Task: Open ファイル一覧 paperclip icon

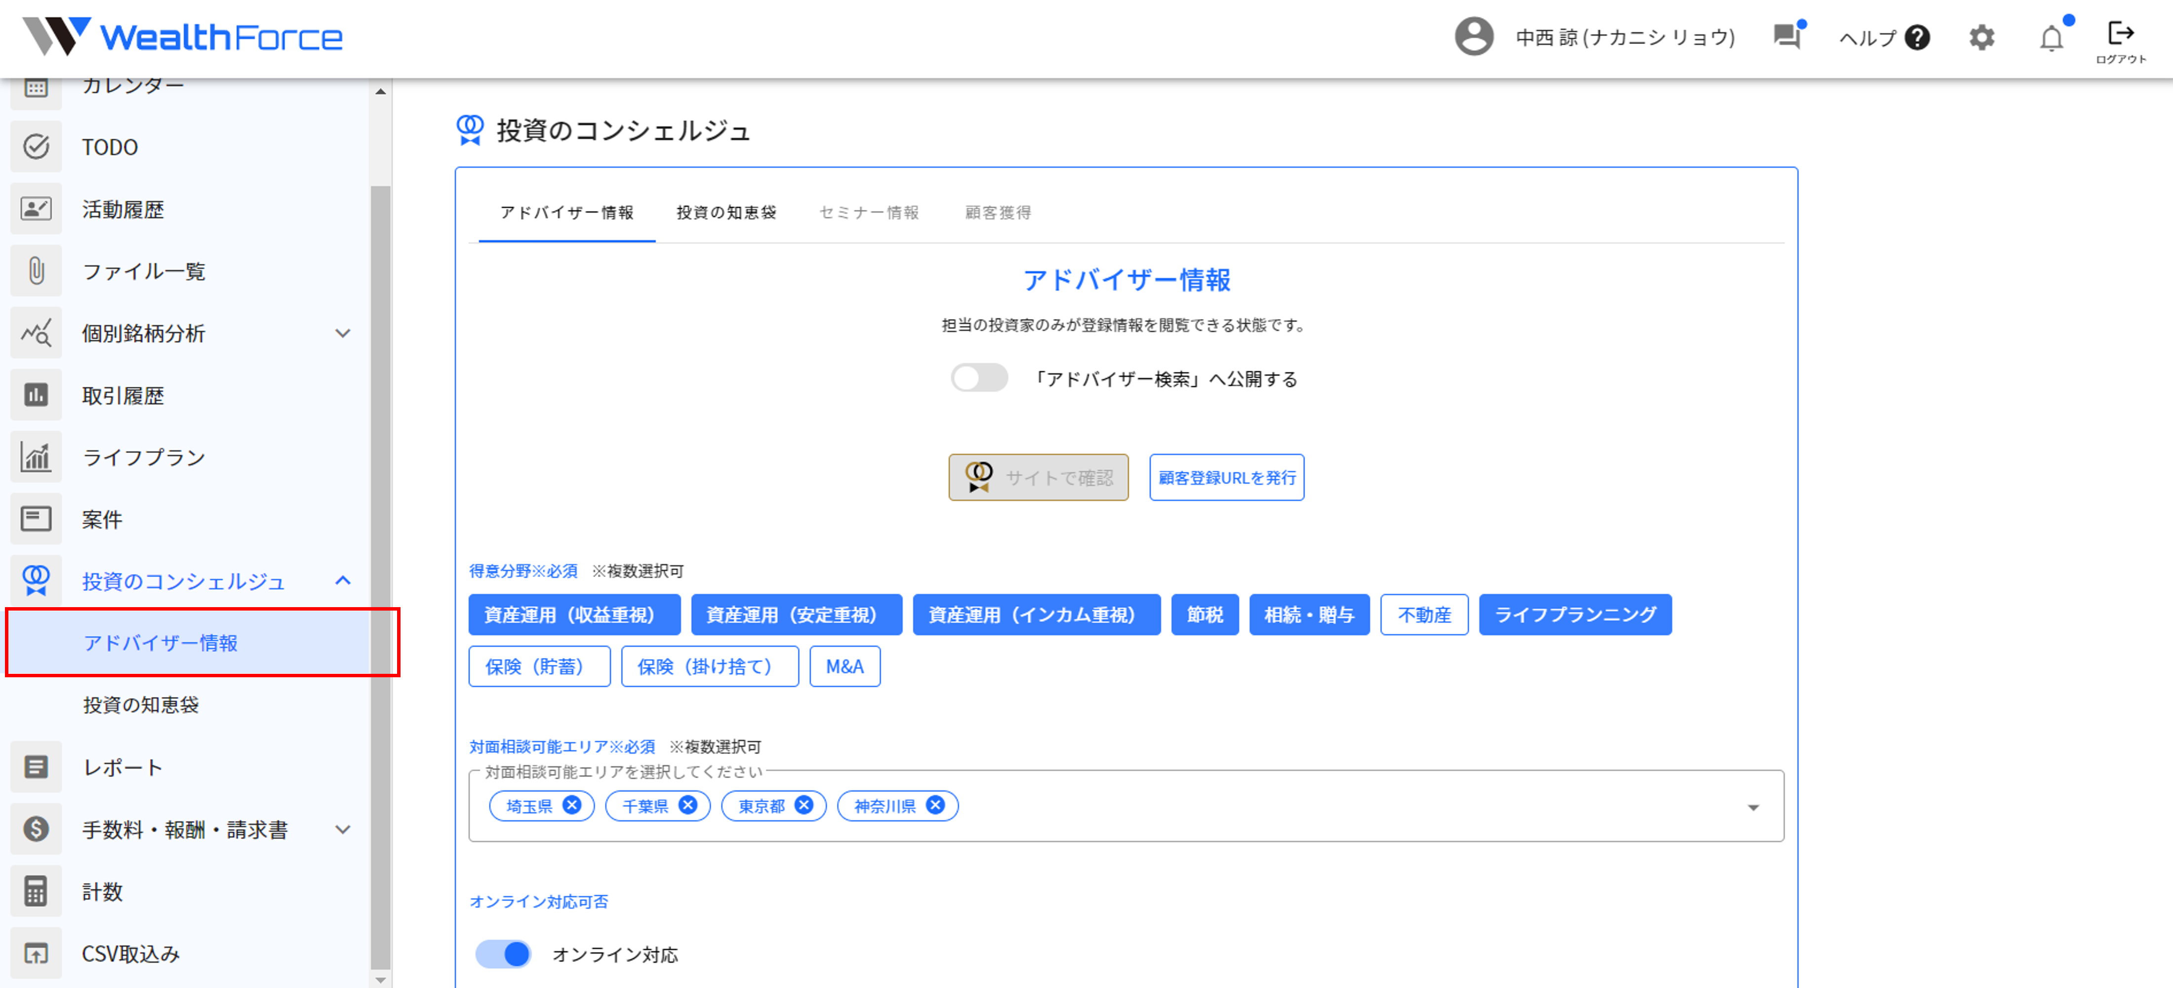Action: (36, 271)
